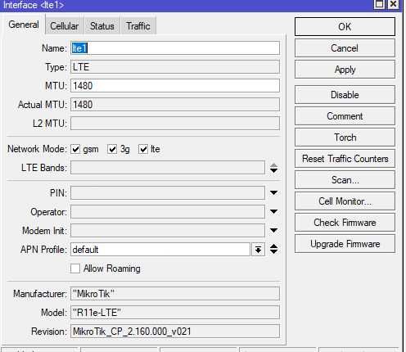Click the Model value "R11e-LTE"
This screenshot has height=352, width=406.
[175, 313]
